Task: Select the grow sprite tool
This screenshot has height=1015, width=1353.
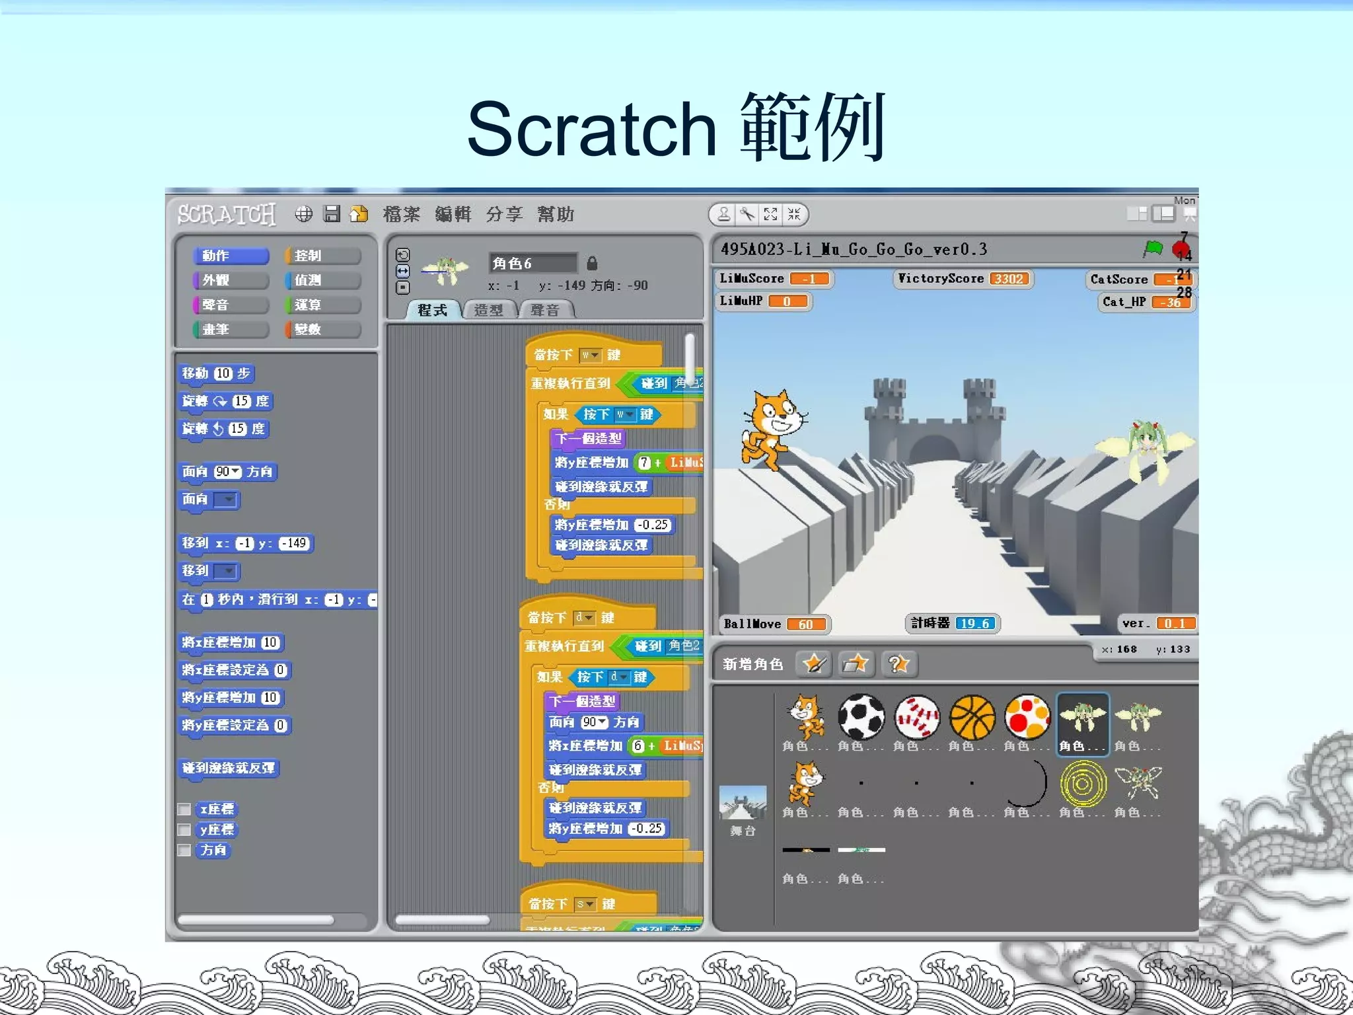Action: pos(770,214)
